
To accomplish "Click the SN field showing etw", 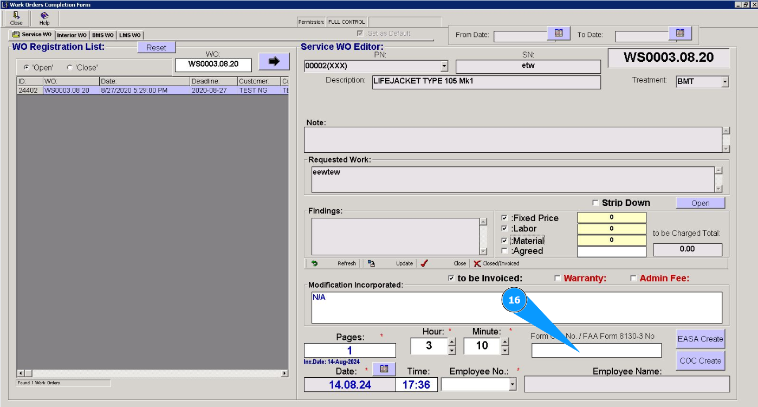I will pyautogui.click(x=528, y=66).
